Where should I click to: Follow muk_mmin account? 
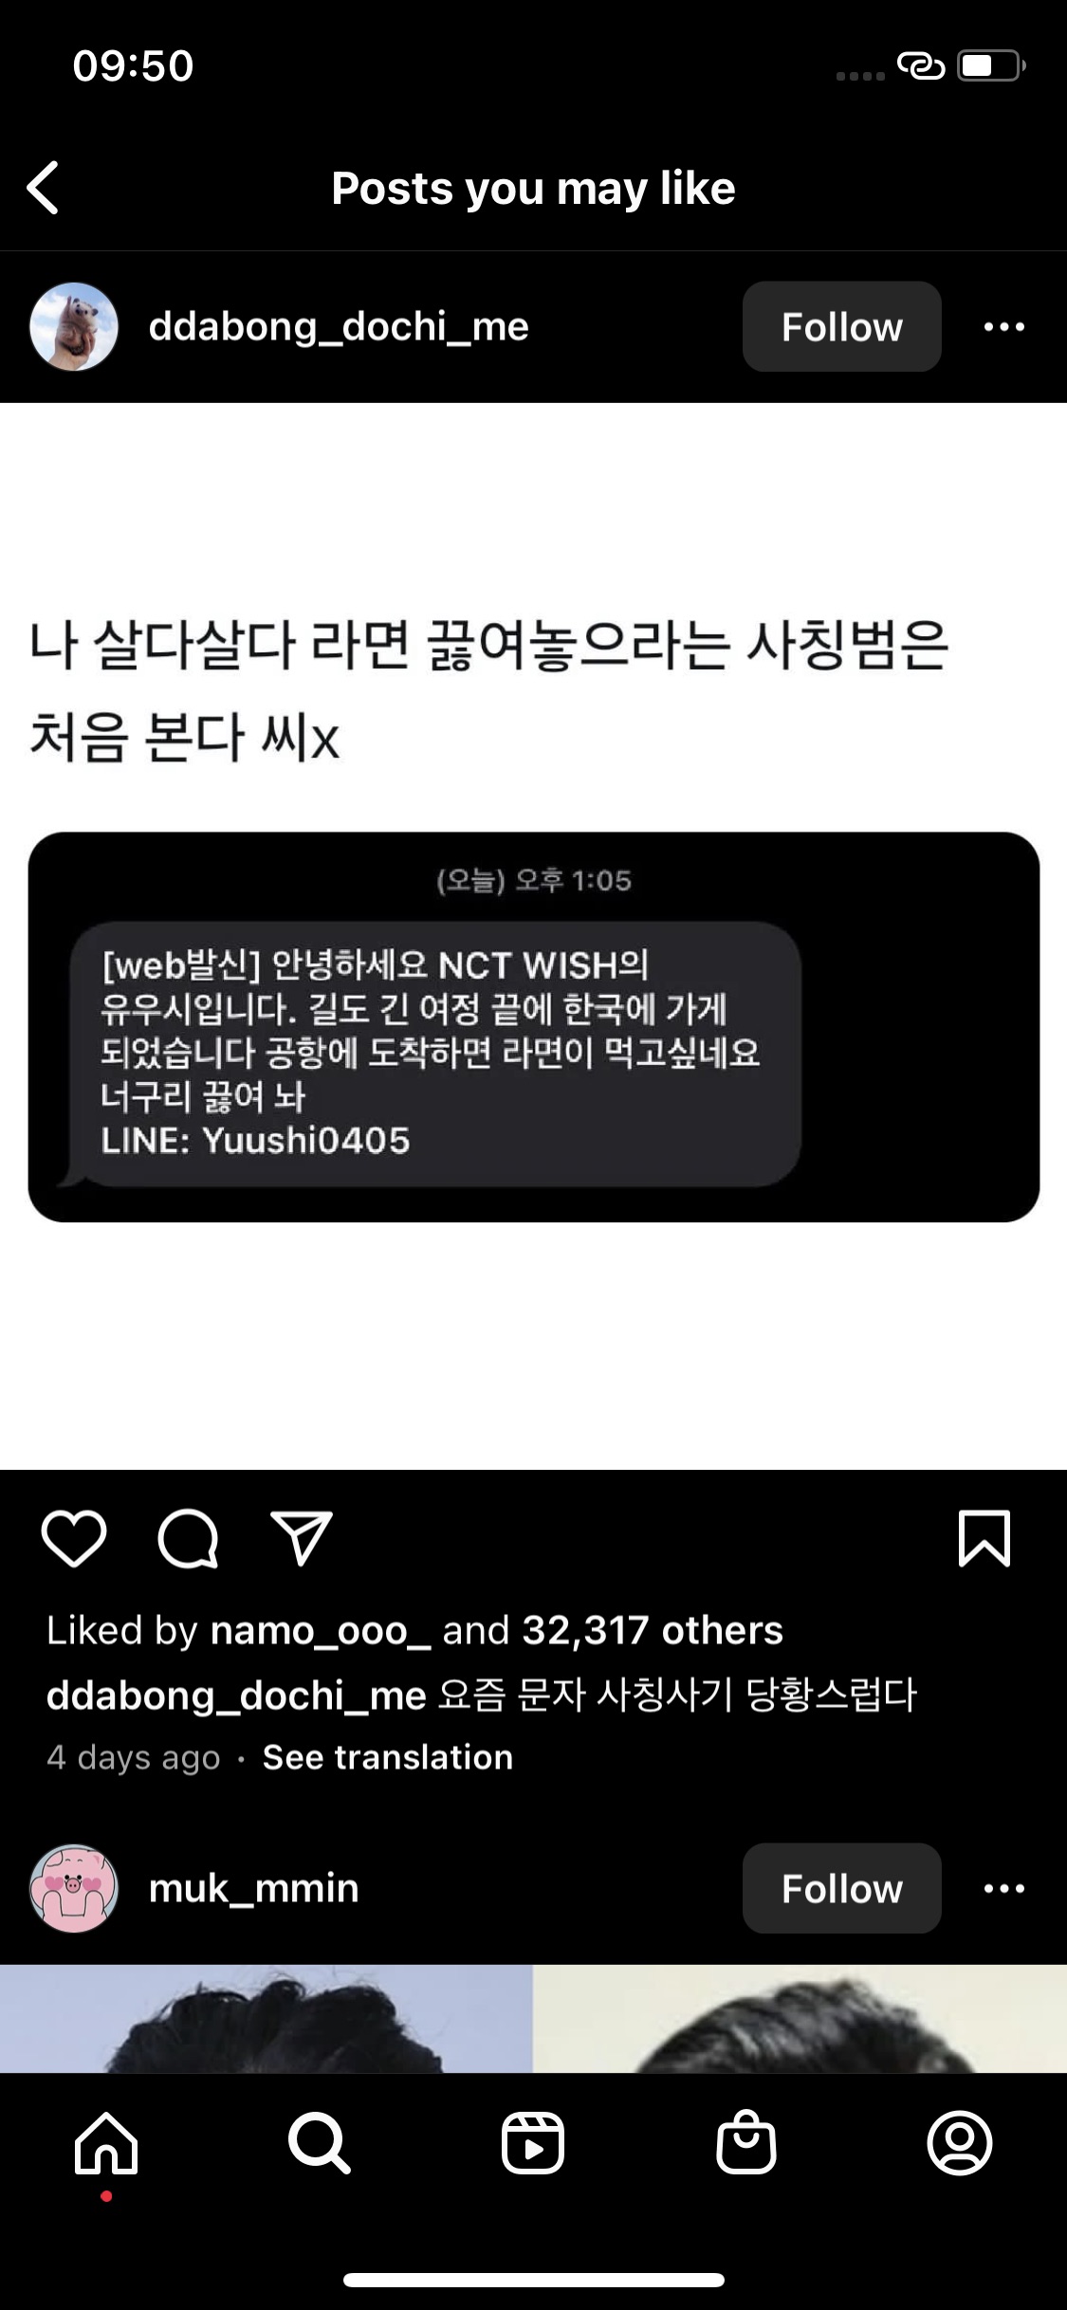click(x=842, y=1888)
